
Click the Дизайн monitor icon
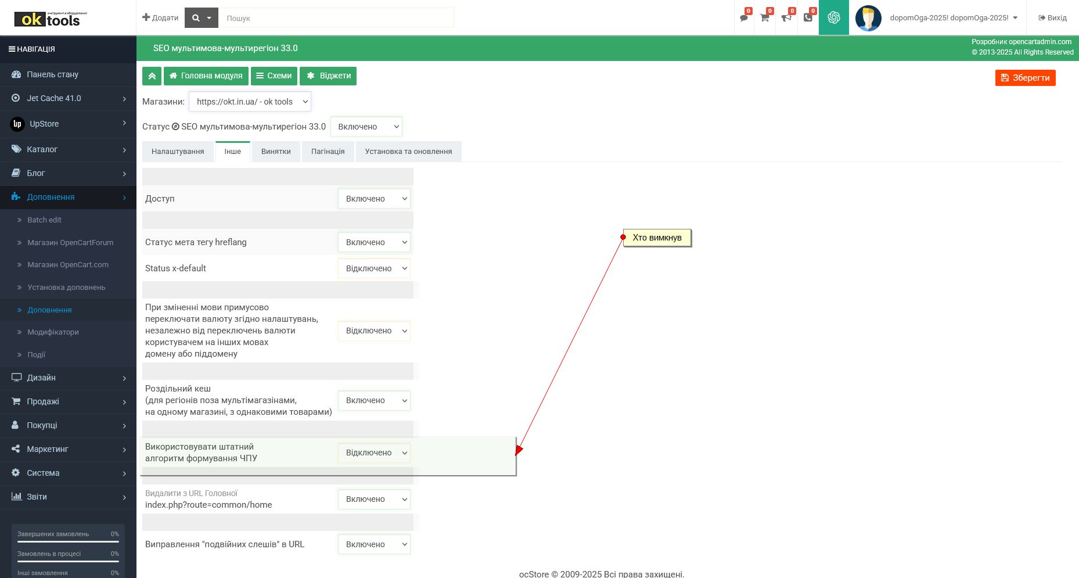[16, 378]
